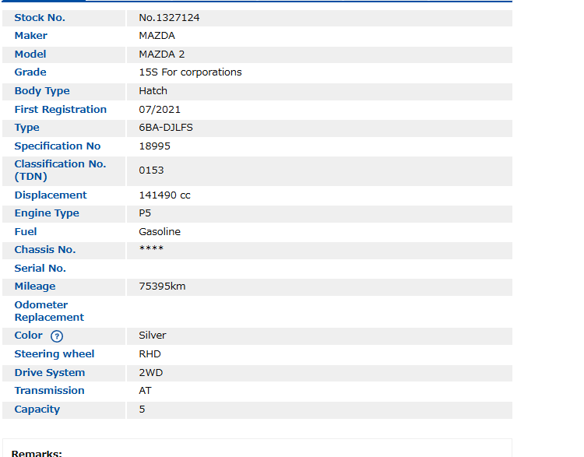Click the Odometer Replacement label
The image size is (584, 457).
49,311
